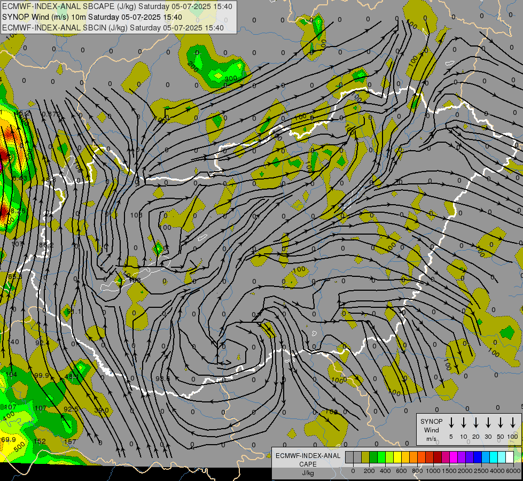Screen dimensions: 523x481
Task: Click the '93.6' value on the map
Action: [x=163, y=379]
